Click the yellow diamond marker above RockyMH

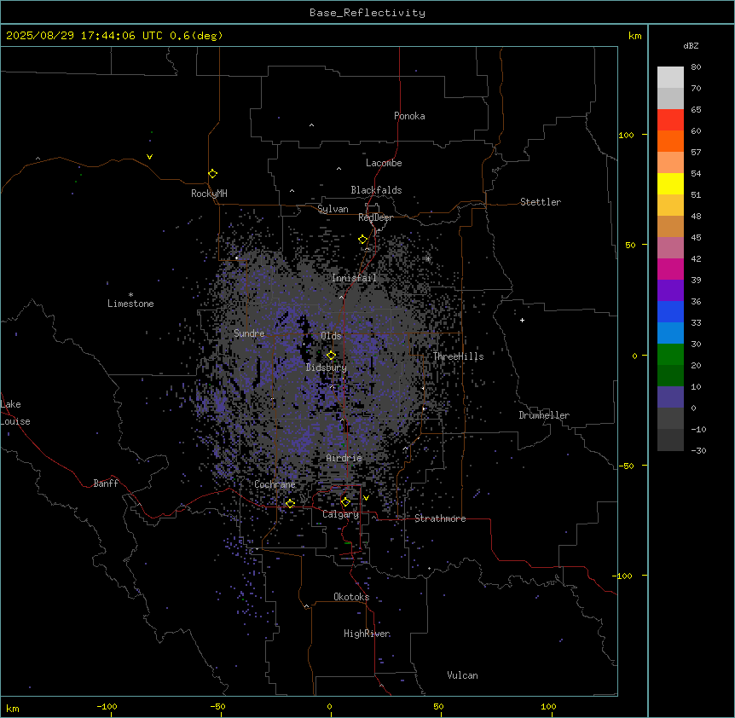tap(212, 174)
